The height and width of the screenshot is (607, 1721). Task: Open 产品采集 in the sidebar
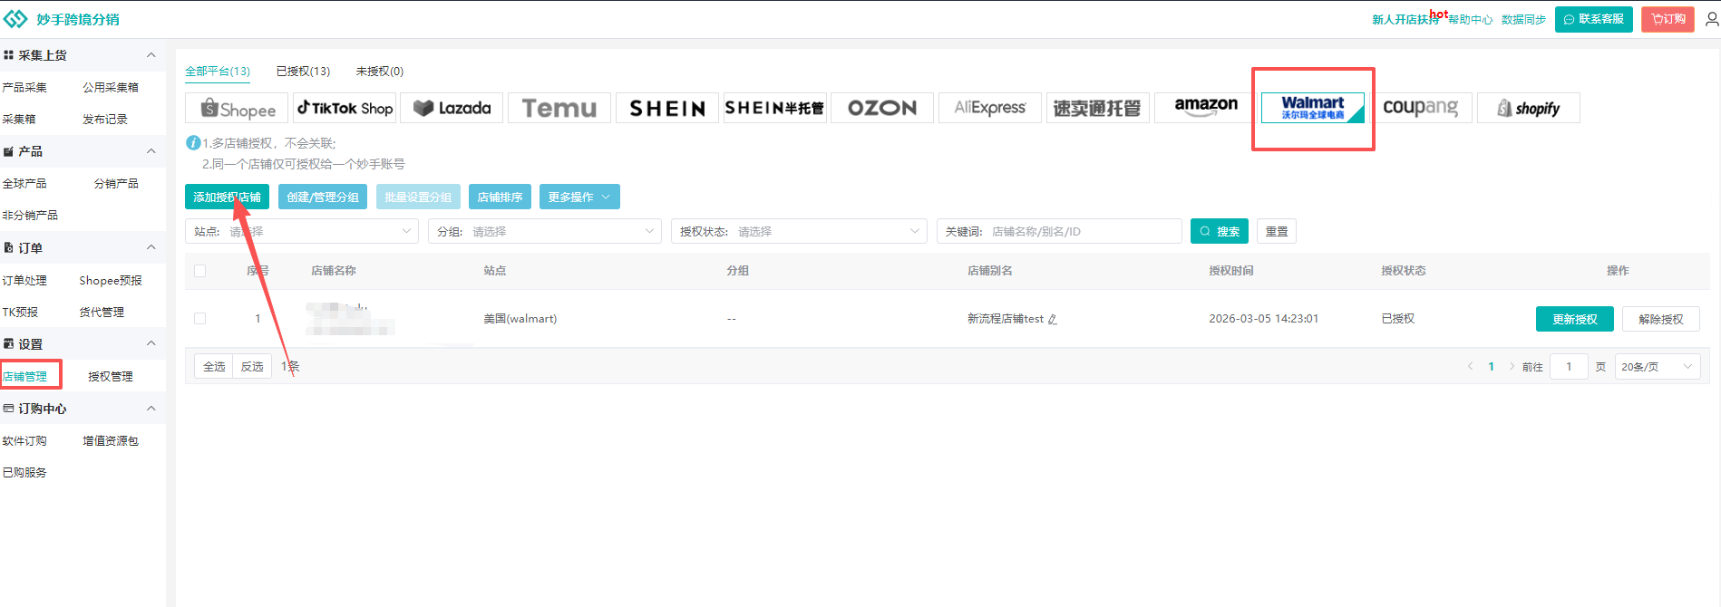pos(24,88)
